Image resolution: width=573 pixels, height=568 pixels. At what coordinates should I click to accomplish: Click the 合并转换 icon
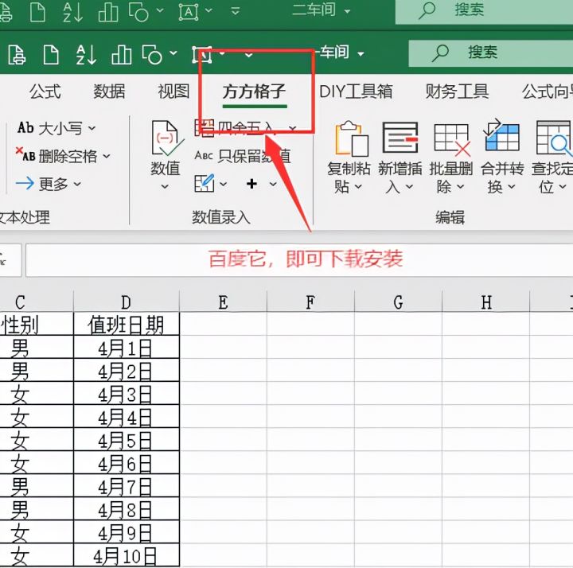[501, 135]
